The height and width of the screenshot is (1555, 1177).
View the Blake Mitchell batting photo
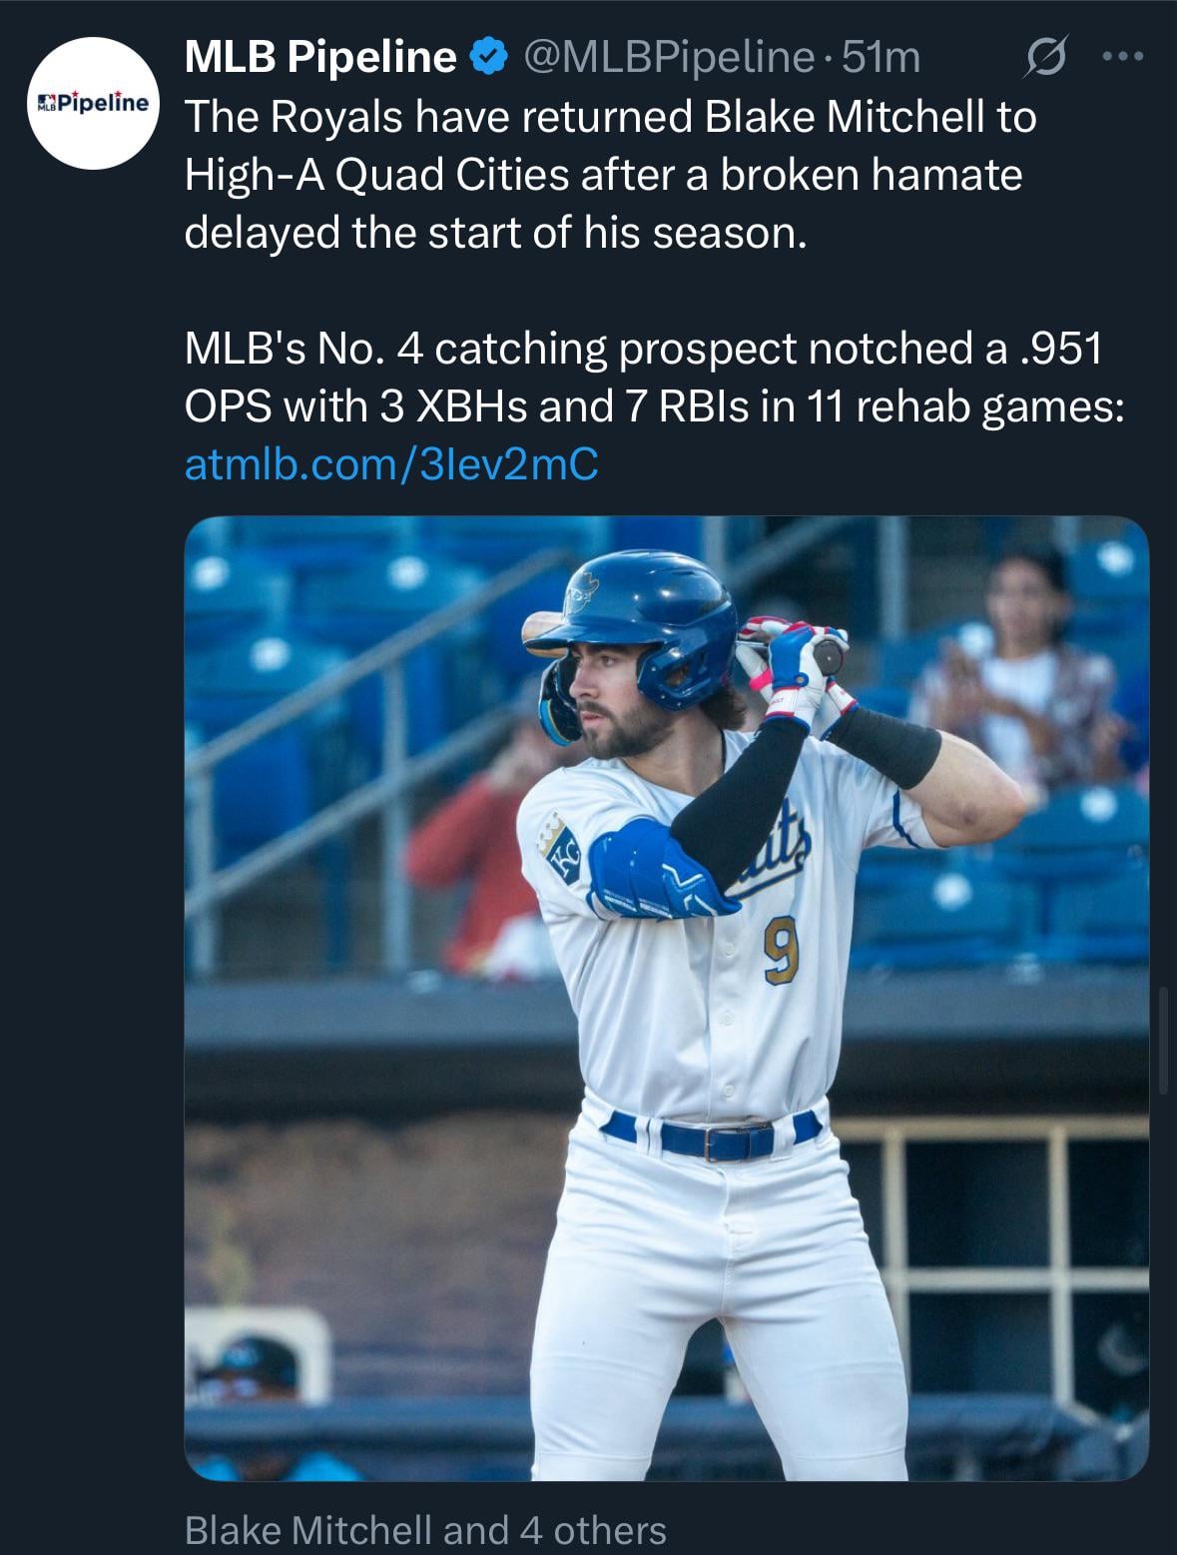666,997
